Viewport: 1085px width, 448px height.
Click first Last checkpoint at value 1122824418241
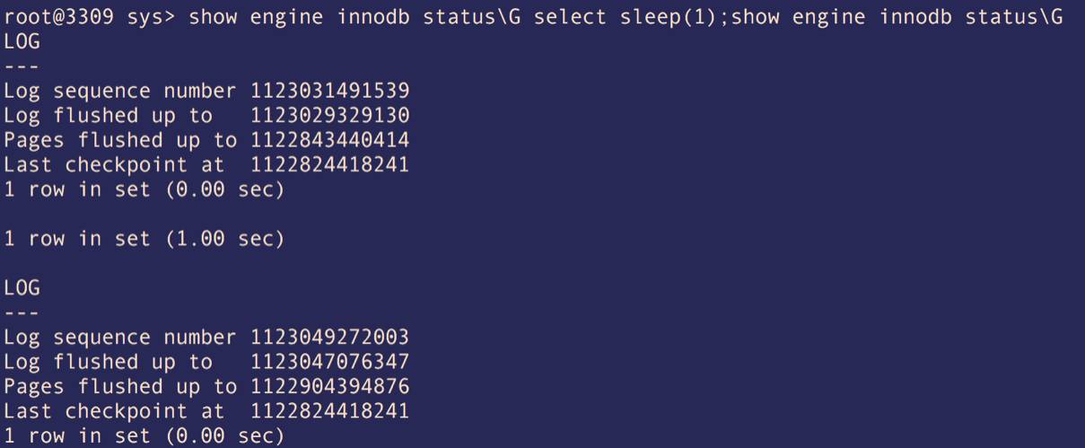[x=330, y=165]
